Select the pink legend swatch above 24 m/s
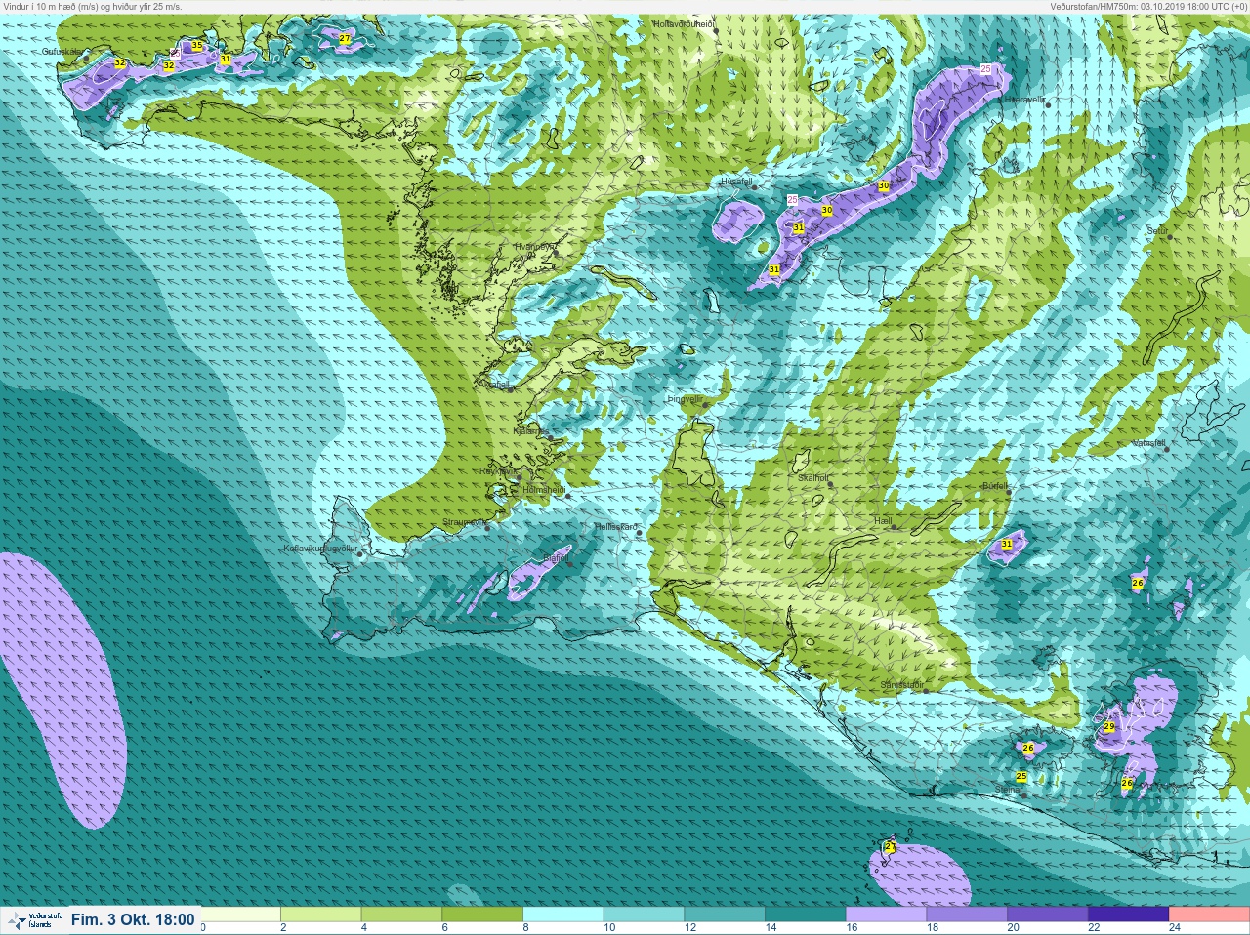1250x935 pixels. pyautogui.click(x=1209, y=915)
